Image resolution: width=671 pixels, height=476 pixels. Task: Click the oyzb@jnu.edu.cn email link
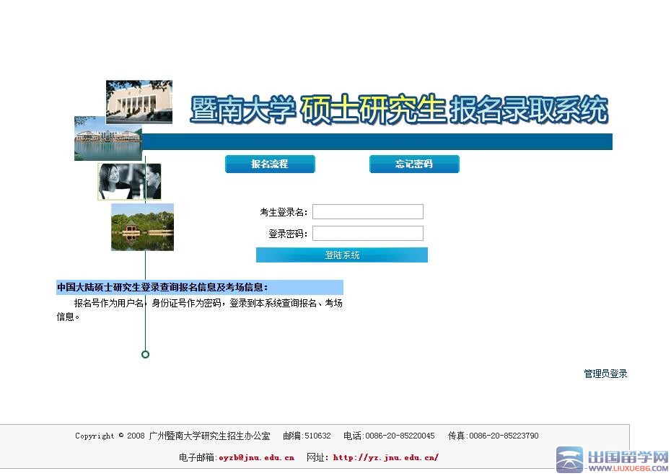coord(256,458)
